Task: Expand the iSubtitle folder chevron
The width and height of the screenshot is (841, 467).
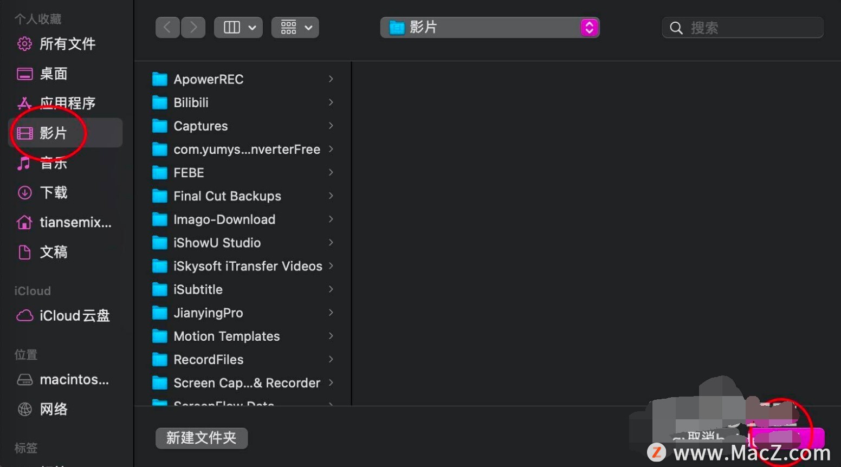Action: pos(331,289)
